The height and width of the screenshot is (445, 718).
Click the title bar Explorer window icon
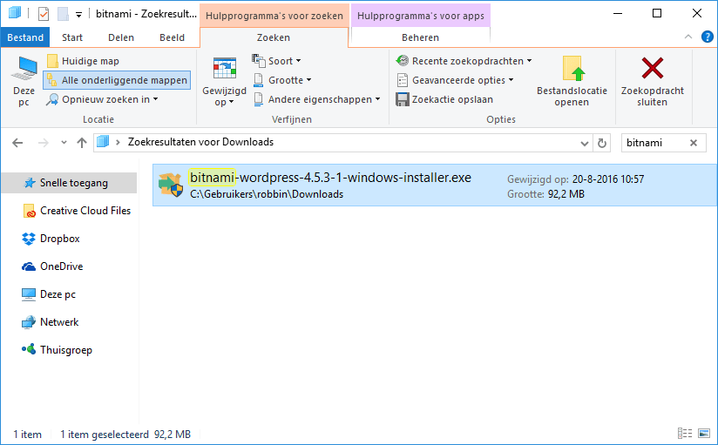click(x=15, y=13)
